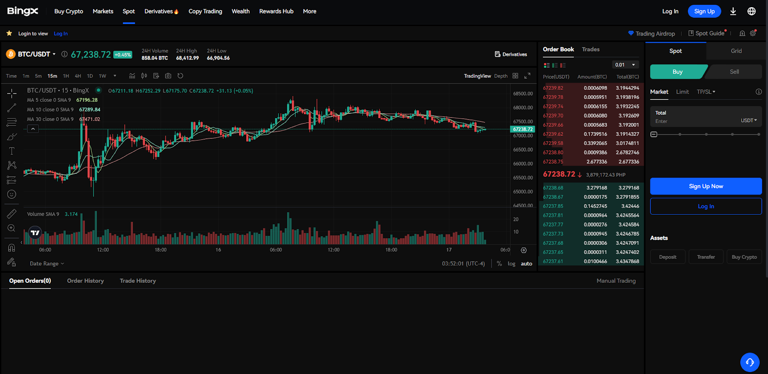
Task: Select the brush drawing tool
Action: click(12, 137)
